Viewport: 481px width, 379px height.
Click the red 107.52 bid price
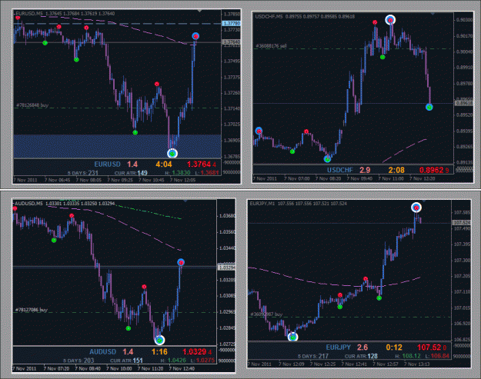point(432,347)
